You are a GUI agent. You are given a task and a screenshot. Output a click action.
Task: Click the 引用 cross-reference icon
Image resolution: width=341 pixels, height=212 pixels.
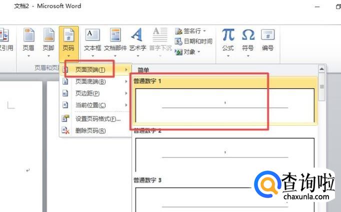click(4, 35)
